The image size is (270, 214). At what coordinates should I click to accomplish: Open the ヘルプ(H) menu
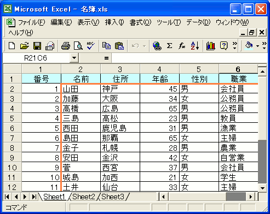21,33
